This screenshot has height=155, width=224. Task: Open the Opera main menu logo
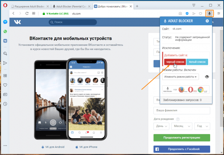5,6
